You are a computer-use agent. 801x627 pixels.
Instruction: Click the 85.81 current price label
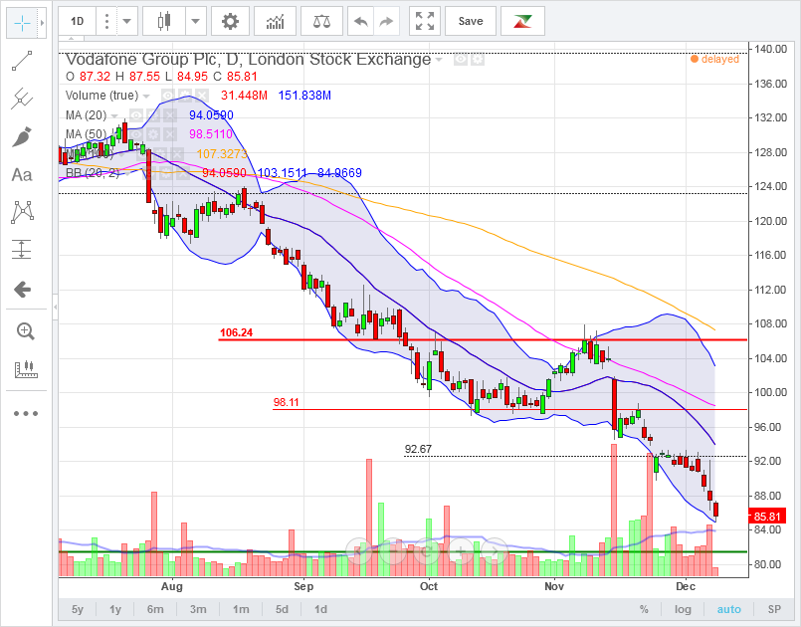pos(767,517)
